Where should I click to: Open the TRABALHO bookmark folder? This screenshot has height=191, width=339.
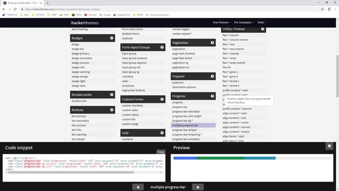click(x=10, y=15)
